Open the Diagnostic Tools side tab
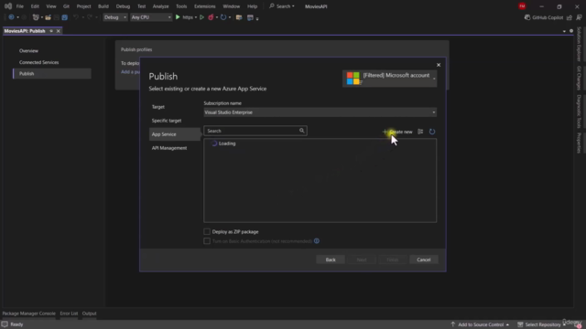 (579, 111)
